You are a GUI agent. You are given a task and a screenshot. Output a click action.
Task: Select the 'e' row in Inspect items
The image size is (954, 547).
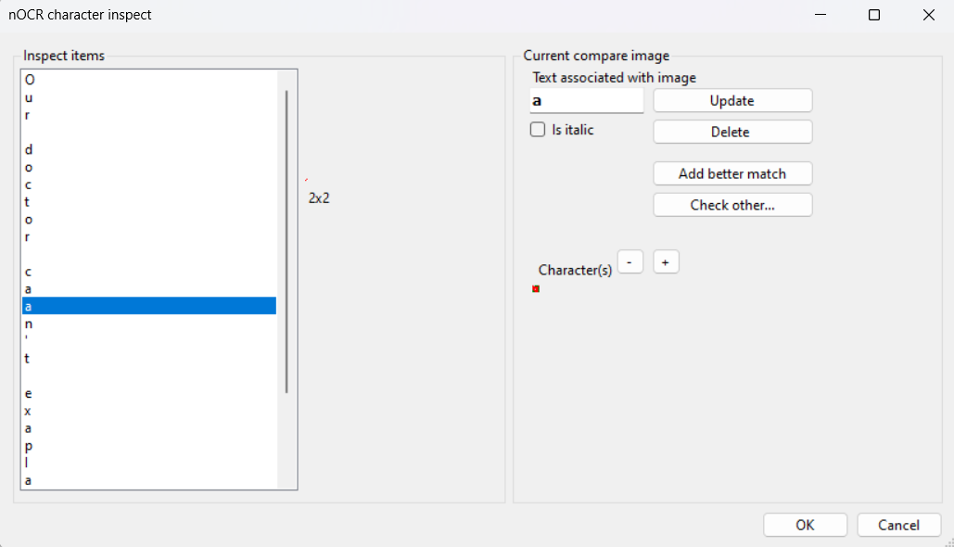pyautogui.click(x=149, y=394)
